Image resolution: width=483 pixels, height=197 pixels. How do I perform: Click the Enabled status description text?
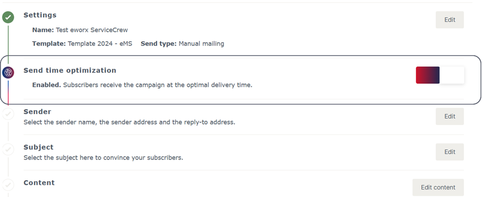pyautogui.click(x=142, y=85)
